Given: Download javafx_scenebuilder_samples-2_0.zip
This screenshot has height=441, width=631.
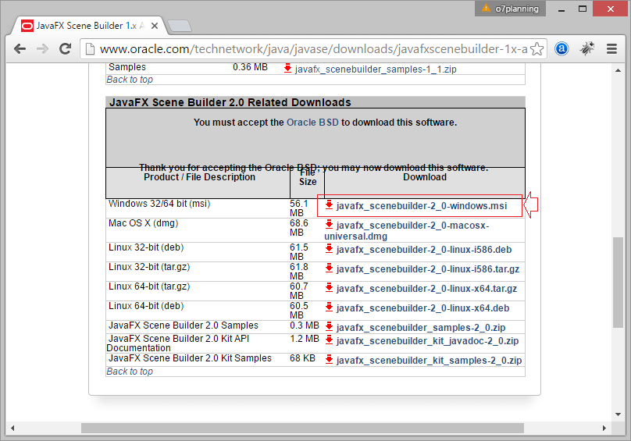Looking at the screenshot, I should 421,328.
